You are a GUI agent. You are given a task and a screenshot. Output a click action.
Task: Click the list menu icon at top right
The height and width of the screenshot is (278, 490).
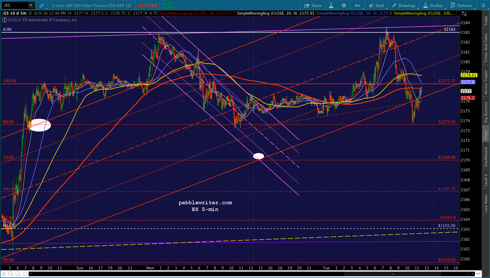click(x=483, y=5)
